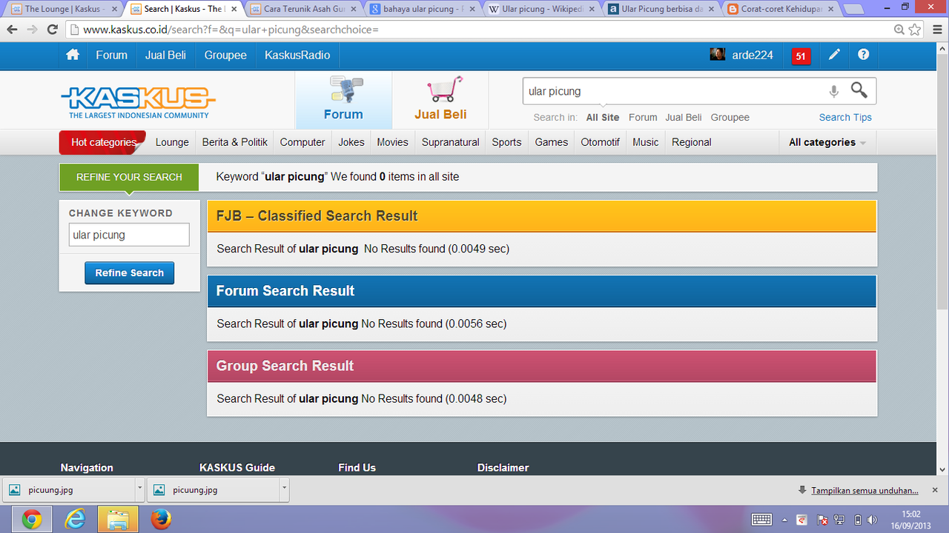
Task: Switch to bahaya ular picung tab
Action: pos(422,9)
